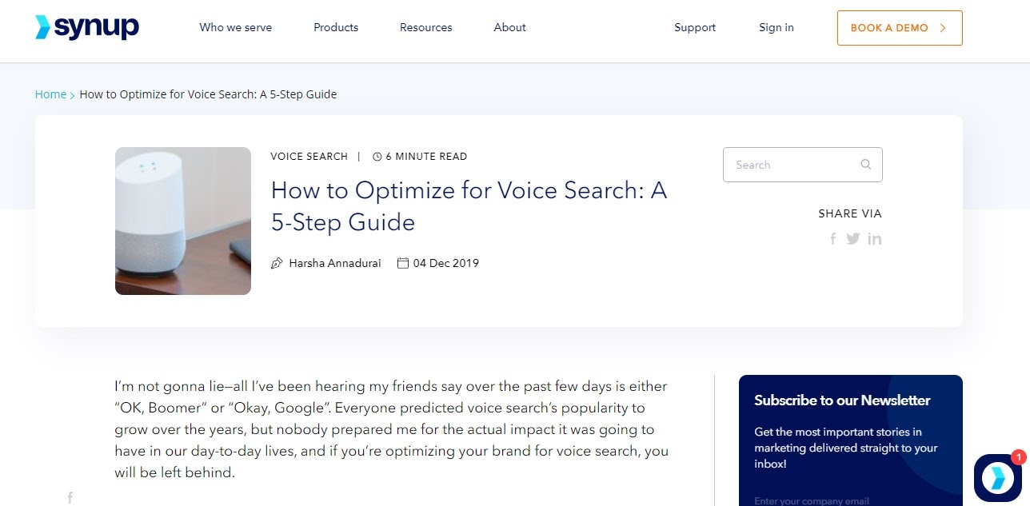The height and width of the screenshot is (506, 1030).
Task: Open the chat widget bubble
Action: (996, 477)
